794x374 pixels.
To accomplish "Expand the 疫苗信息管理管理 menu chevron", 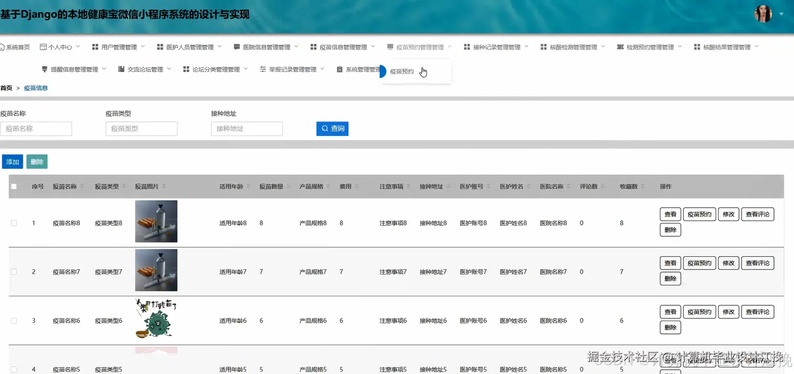I will point(373,47).
